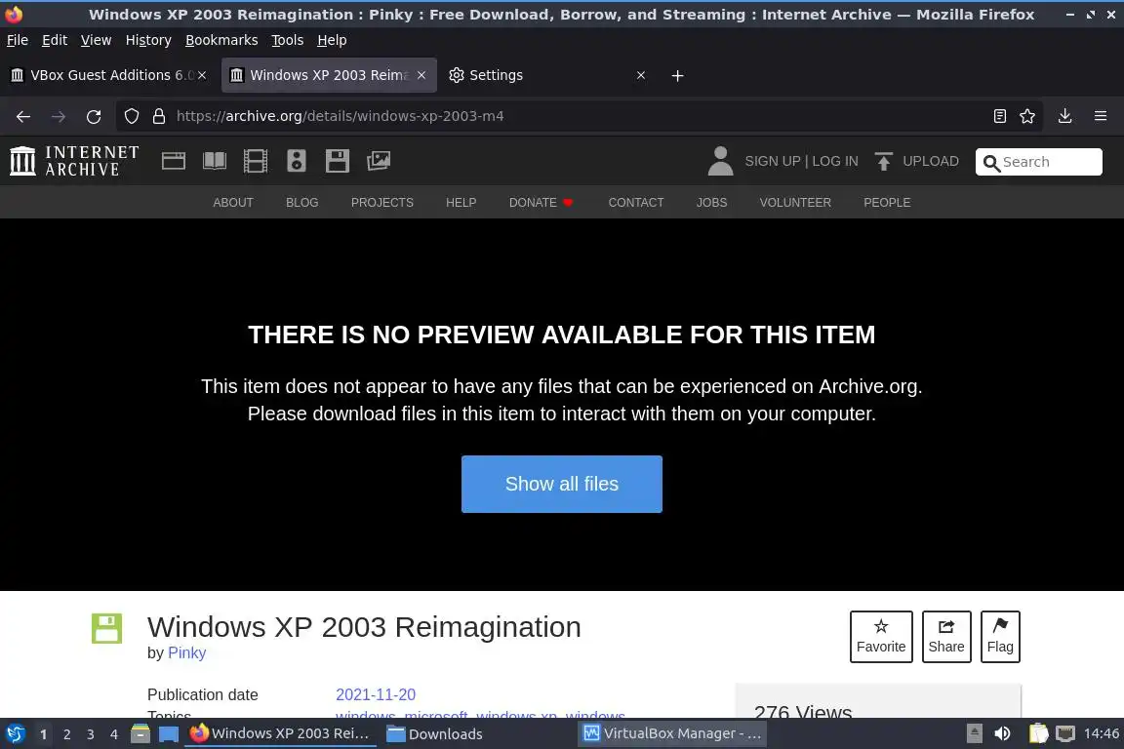
Task: Open the Software floppy icon
Action: [337, 161]
